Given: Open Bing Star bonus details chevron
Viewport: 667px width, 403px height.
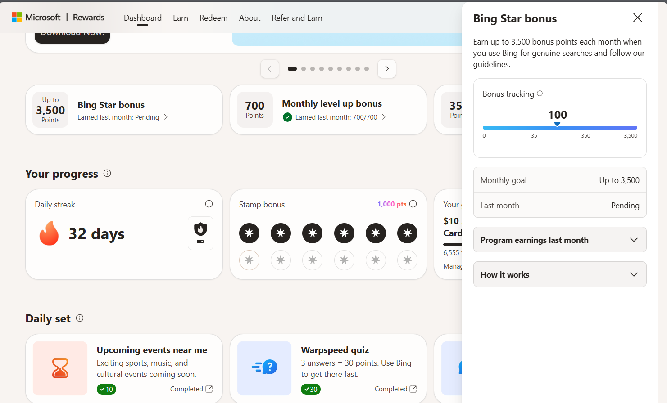Looking at the screenshot, I should (x=166, y=117).
